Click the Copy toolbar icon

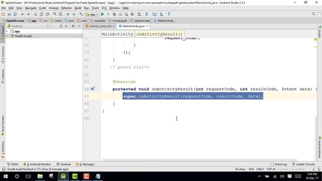(41, 14)
